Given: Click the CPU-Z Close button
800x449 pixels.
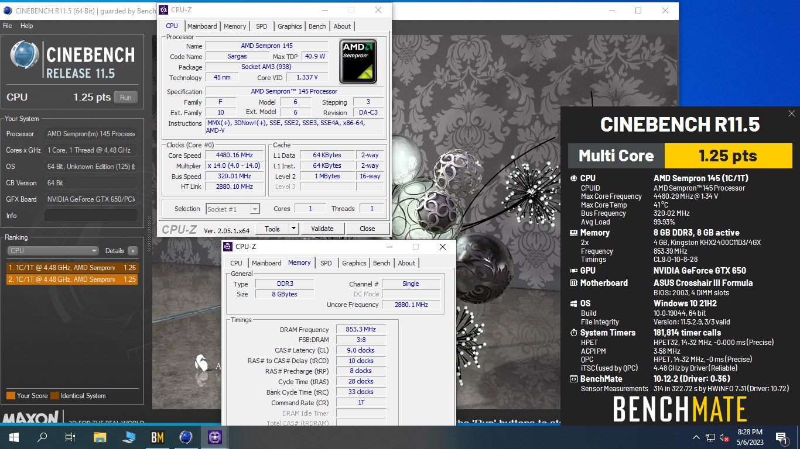Looking at the screenshot, I should pyautogui.click(x=367, y=229).
